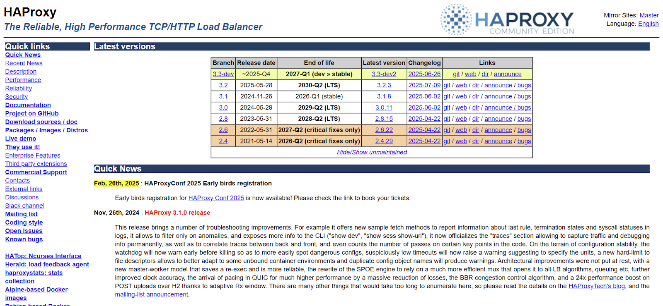Screen dimensions: 663x306
Task: Open web link in 3.2 row
Action: [x=461, y=85]
